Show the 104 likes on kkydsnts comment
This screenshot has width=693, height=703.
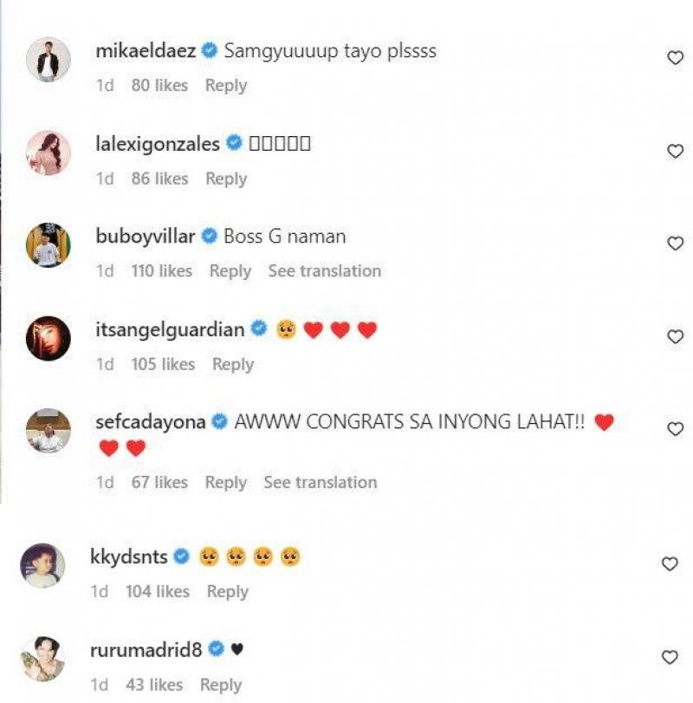[158, 591]
